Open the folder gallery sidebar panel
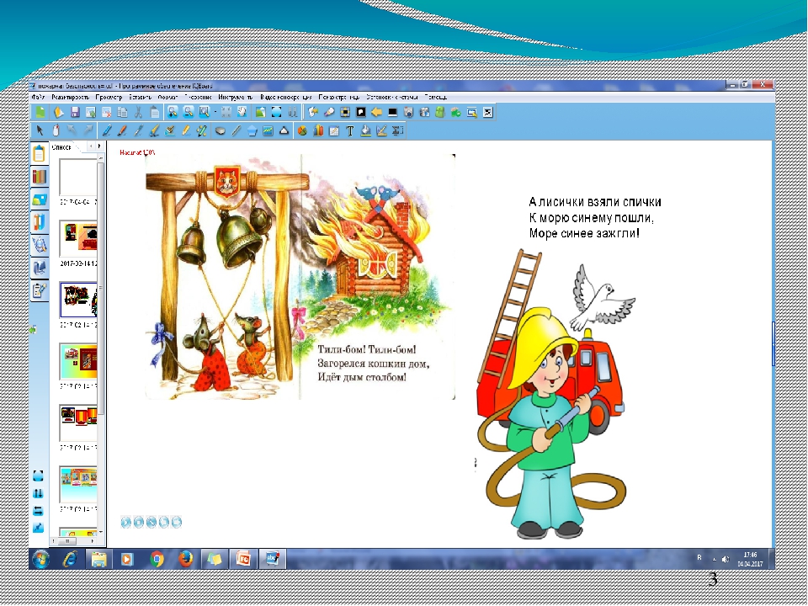808x606 pixels. click(40, 199)
